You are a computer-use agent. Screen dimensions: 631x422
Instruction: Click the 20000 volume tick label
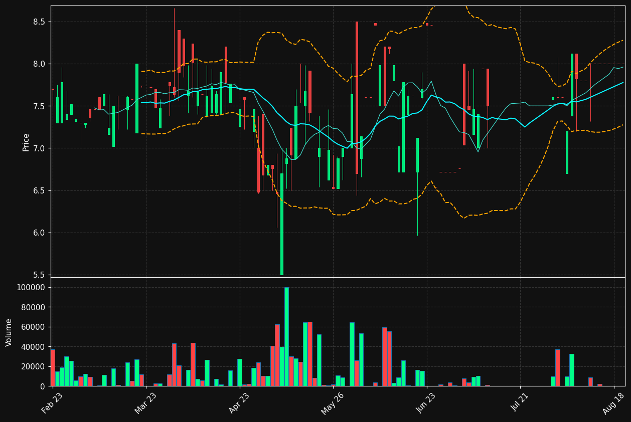(x=33, y=367)
